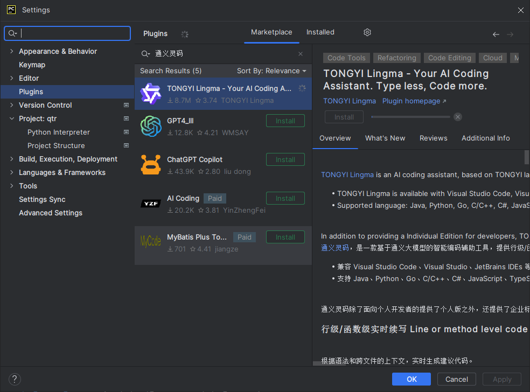This screenshot has height=392, width=530.
Task: Clear the plugin search query
Action: pyautogui.click(x=301, y=54)
